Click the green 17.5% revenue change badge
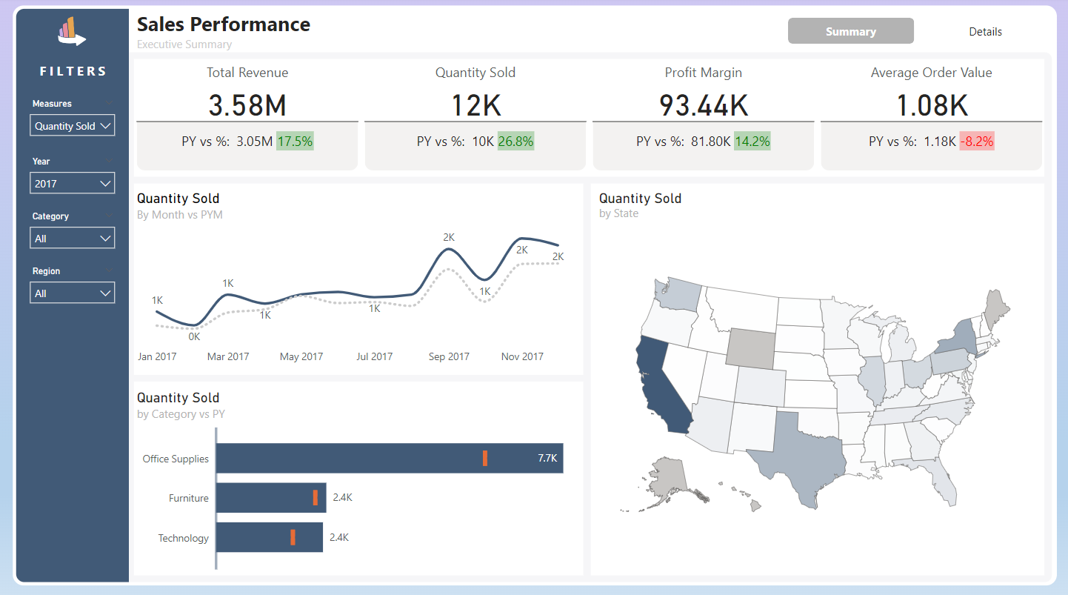 pyautogui.click(x=296, y=141)
